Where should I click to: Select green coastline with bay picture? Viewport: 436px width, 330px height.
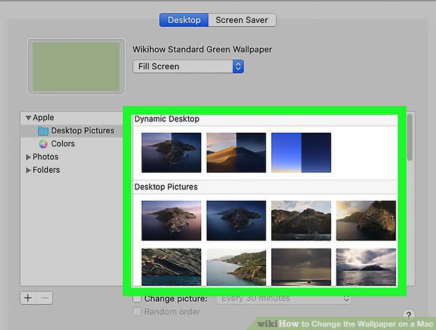(x=236, y=267)
